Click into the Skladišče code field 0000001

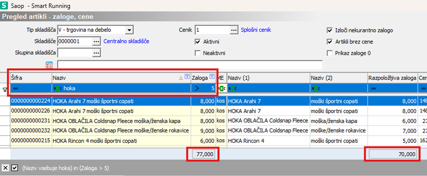coord(75,41)
